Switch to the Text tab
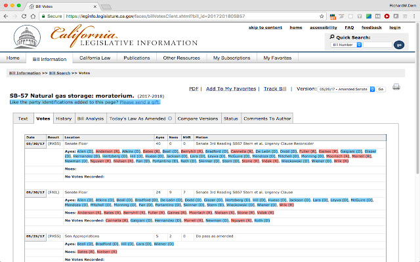The image size is (420, 262). [23, 119]
